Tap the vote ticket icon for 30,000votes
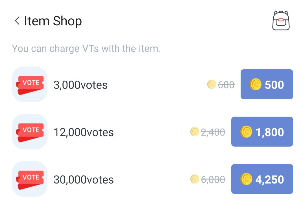Screen dimensions: 305x214 tap(30, 179)
